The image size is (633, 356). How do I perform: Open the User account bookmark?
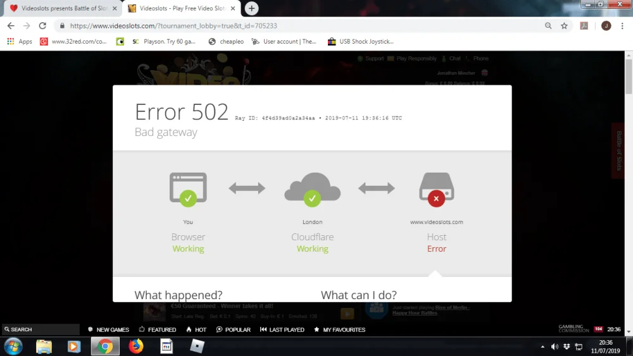(x=284, y=42)
